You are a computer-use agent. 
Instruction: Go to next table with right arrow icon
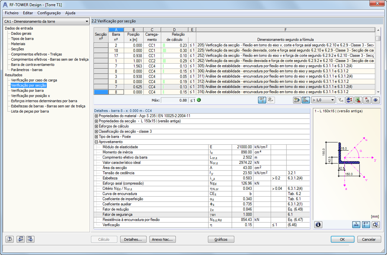[31, 239]
